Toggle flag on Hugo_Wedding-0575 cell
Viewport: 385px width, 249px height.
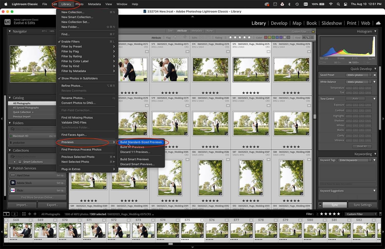coord(268,52)
